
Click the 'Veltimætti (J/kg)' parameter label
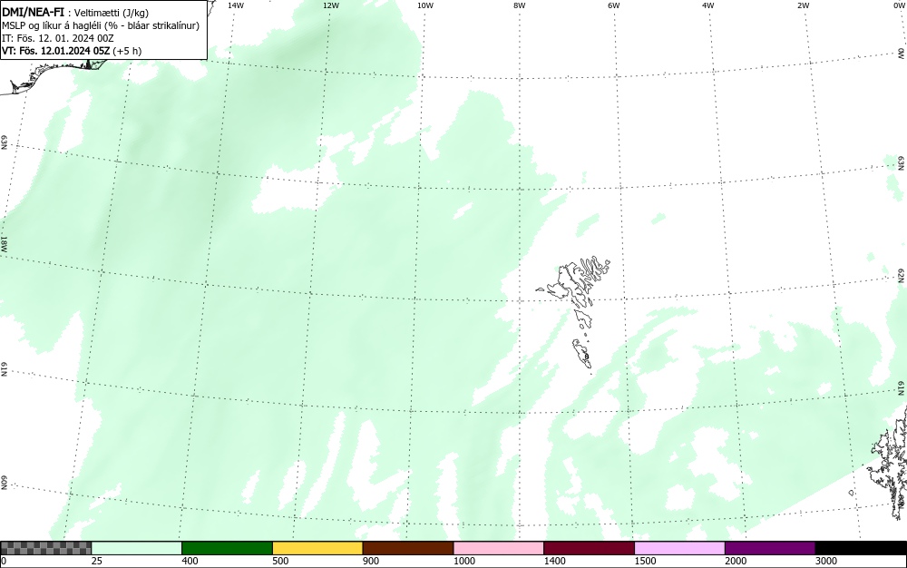coord(112,13)
